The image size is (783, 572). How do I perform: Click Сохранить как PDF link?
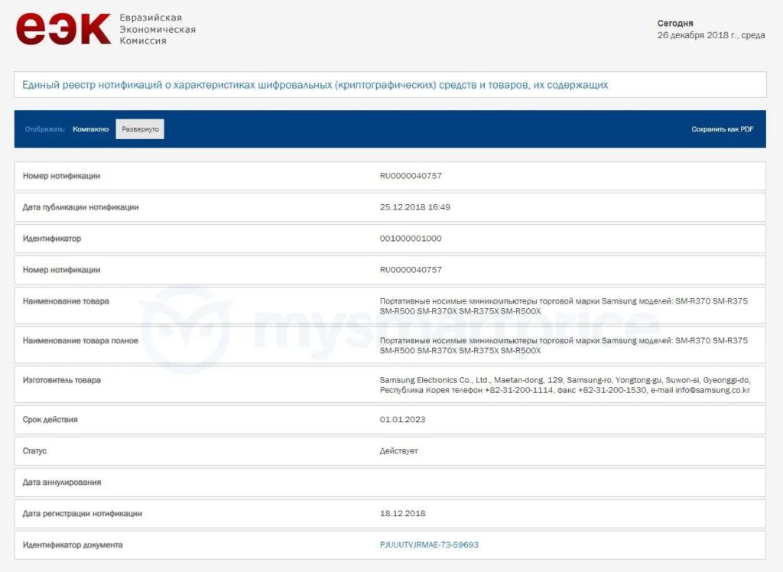coord(722,129)
